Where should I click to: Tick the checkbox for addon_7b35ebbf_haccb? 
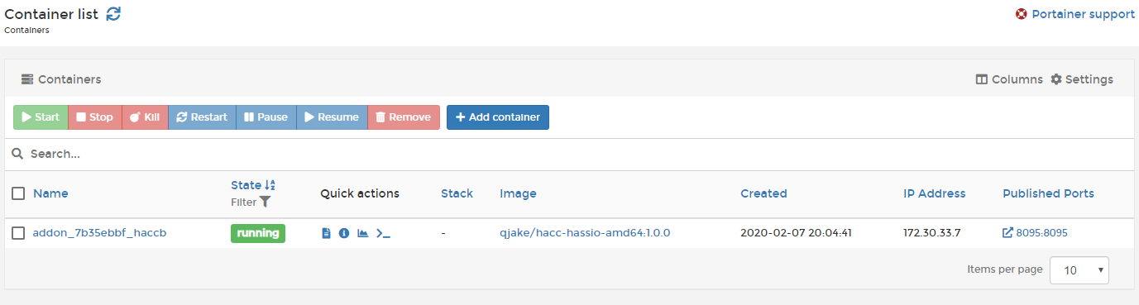(x=18, y=233)
